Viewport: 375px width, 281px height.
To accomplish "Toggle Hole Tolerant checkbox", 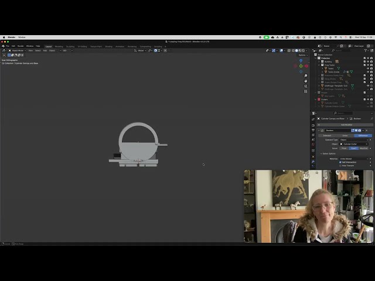I will pyautogui.click(x=340, y=166).
